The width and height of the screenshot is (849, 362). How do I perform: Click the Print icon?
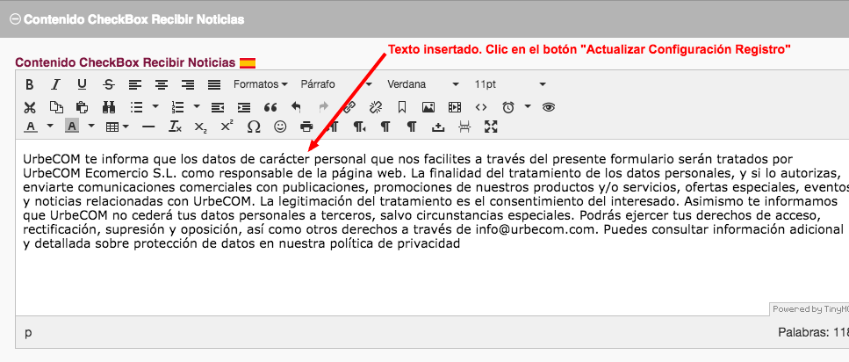[306, 127]
